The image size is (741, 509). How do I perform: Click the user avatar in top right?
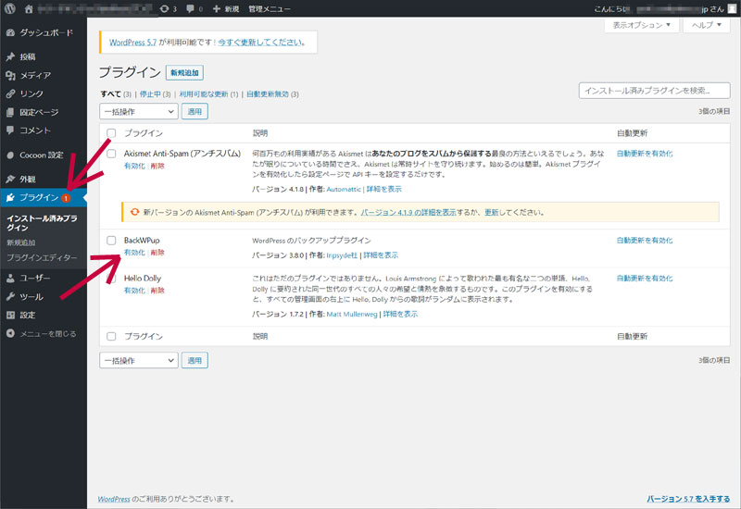click(732, 9)
